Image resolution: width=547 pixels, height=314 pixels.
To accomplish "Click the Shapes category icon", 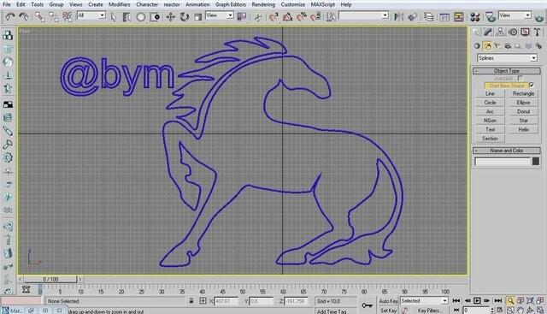I will click(x=487, y=46).
